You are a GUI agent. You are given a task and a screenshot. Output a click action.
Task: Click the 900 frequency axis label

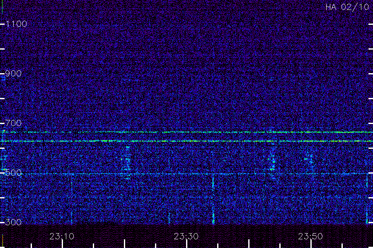tap(13, 73)
